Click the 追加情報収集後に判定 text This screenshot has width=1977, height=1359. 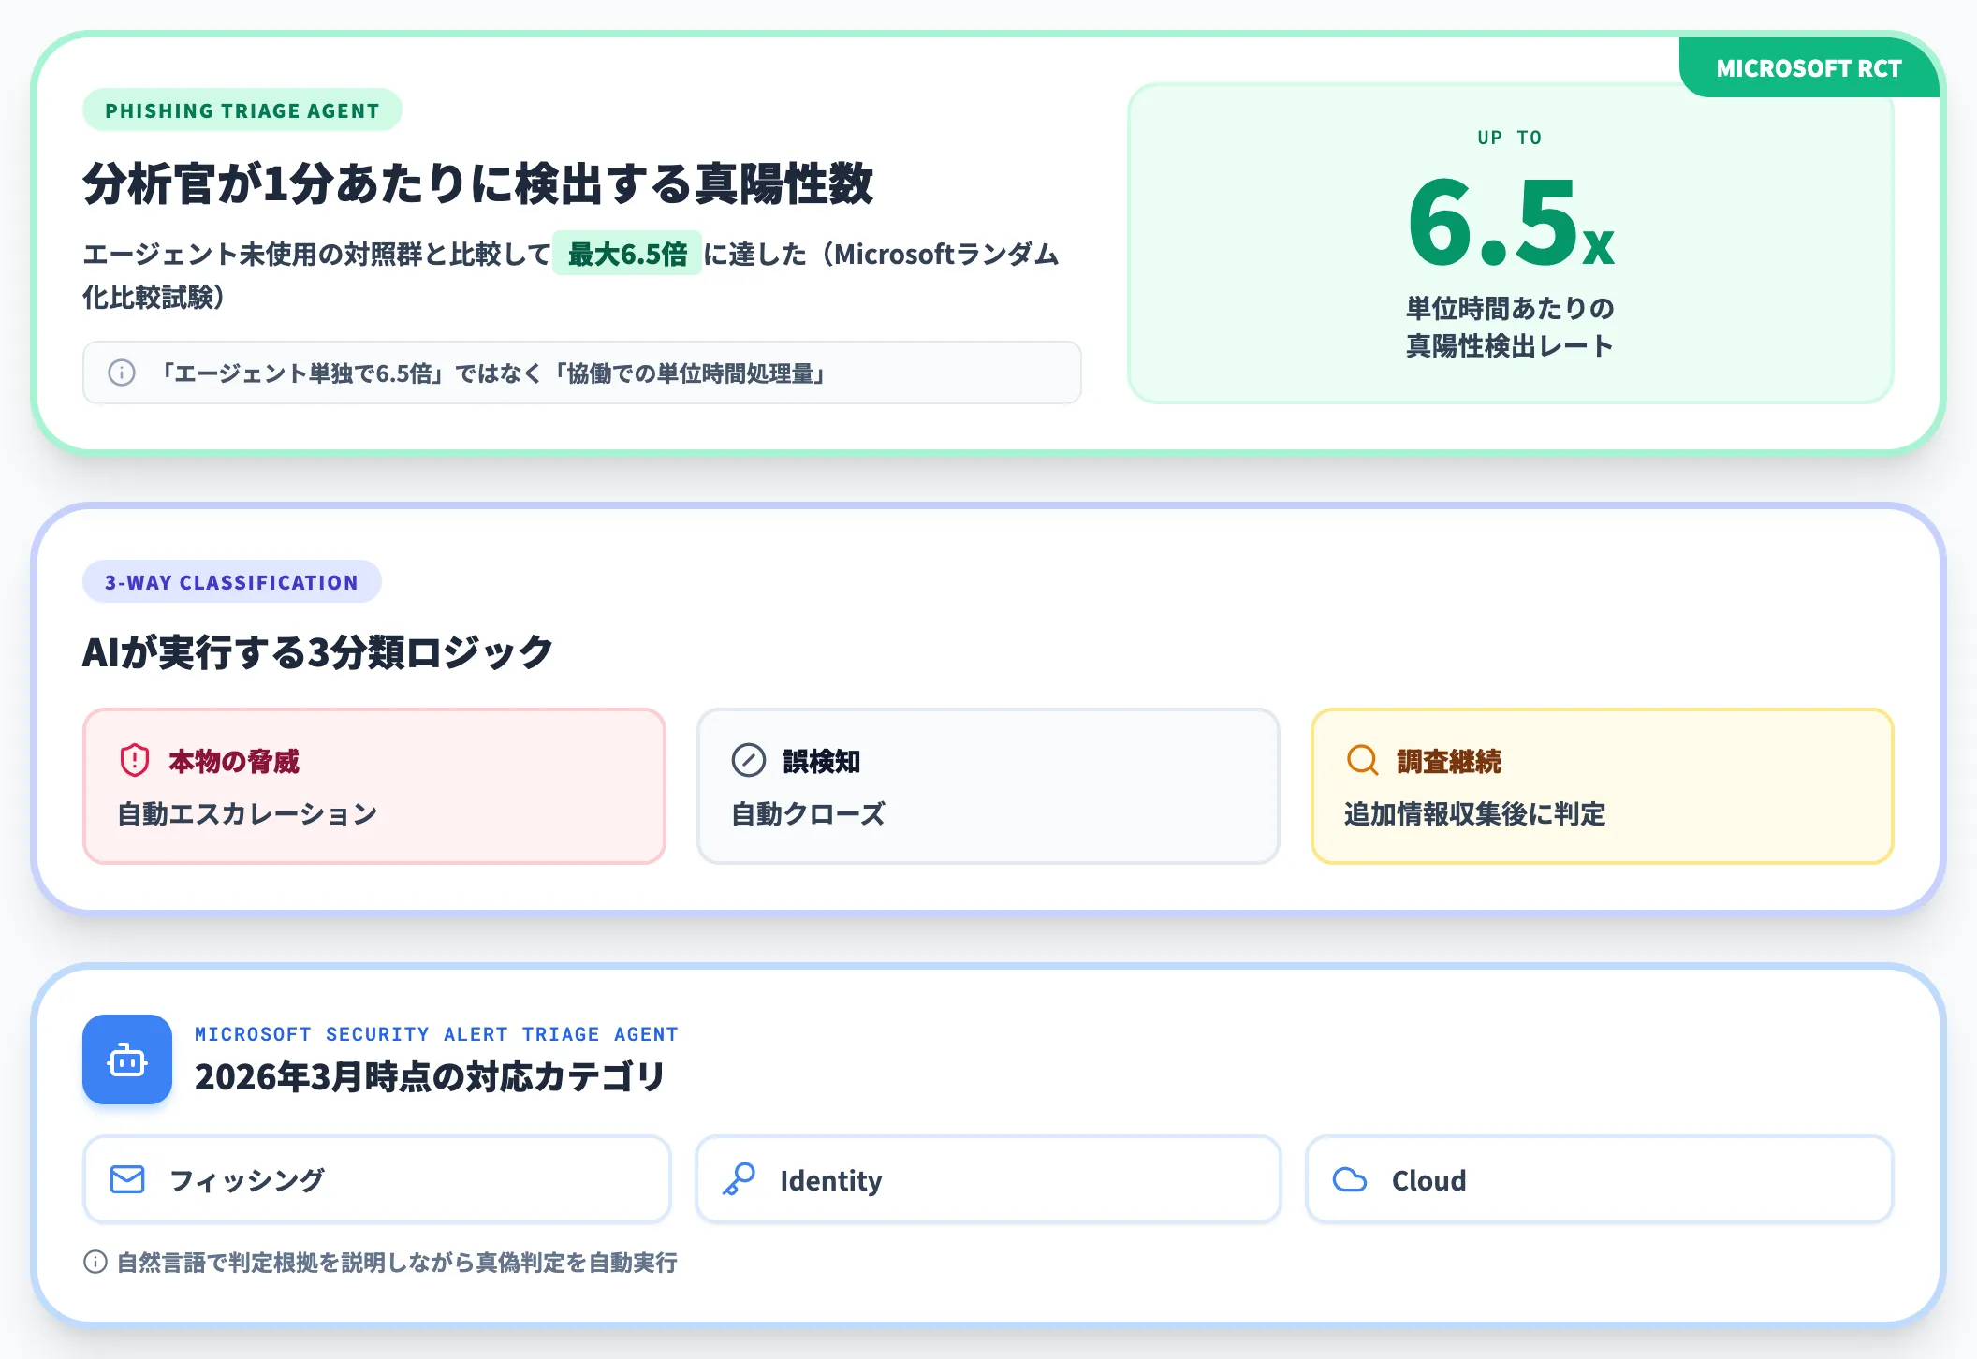(1475, 813)
